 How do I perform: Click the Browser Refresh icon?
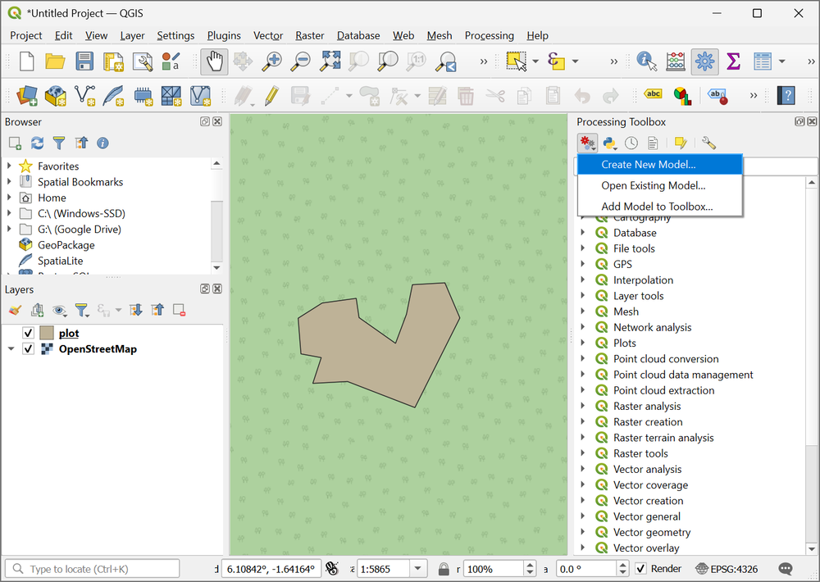tap(37, 143)
